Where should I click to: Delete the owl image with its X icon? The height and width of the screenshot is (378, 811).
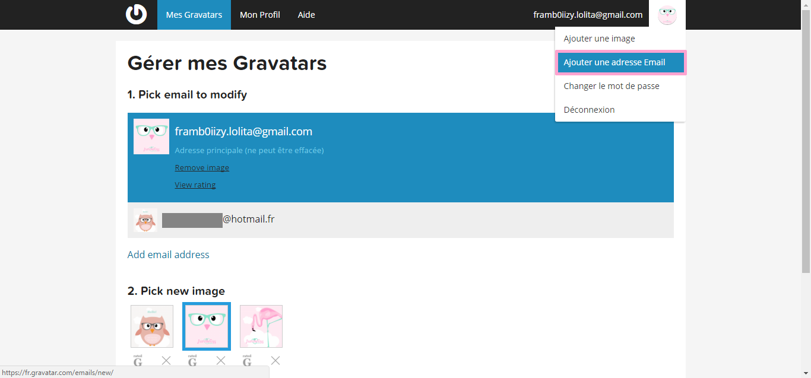166,360
